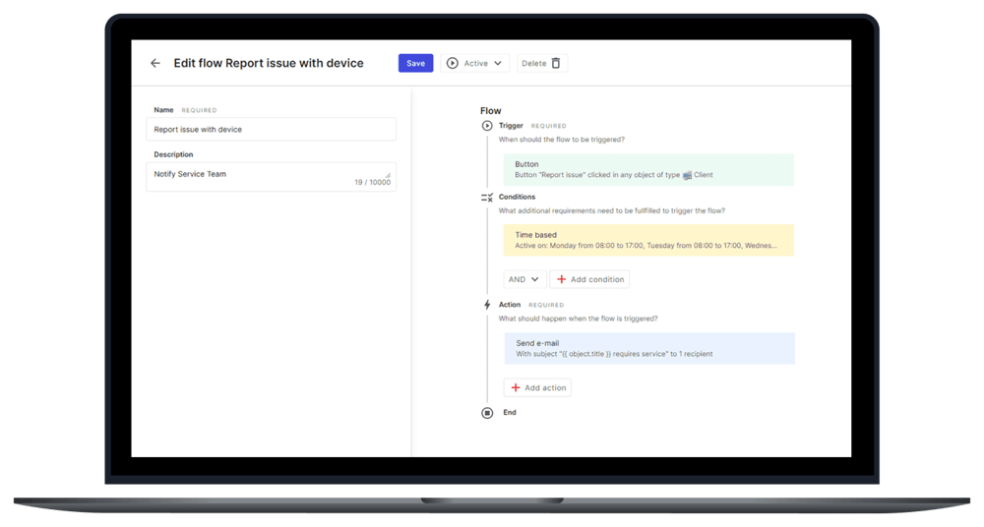984x527 pixels.
Task: Click the Conditions icon in the flow
Action: [487, 197]
